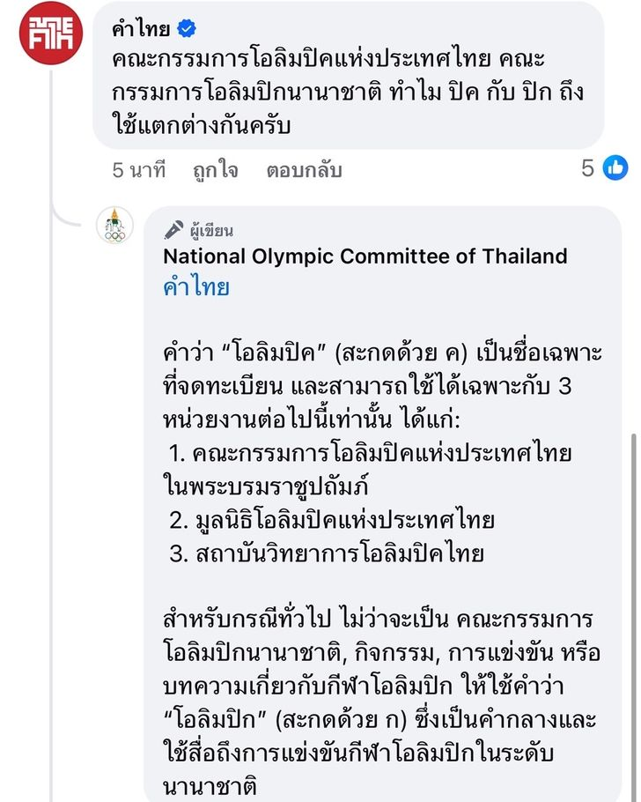The image size is (641, 802).
Task: Open the Olympic Committee round avatar
Action: (x=115, y=226)
